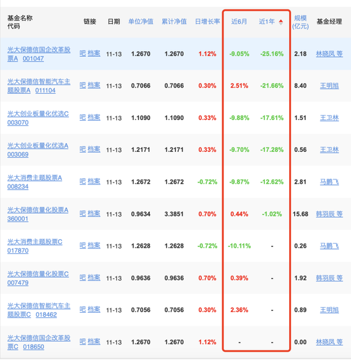Open fund code 360001

(18, 219)
